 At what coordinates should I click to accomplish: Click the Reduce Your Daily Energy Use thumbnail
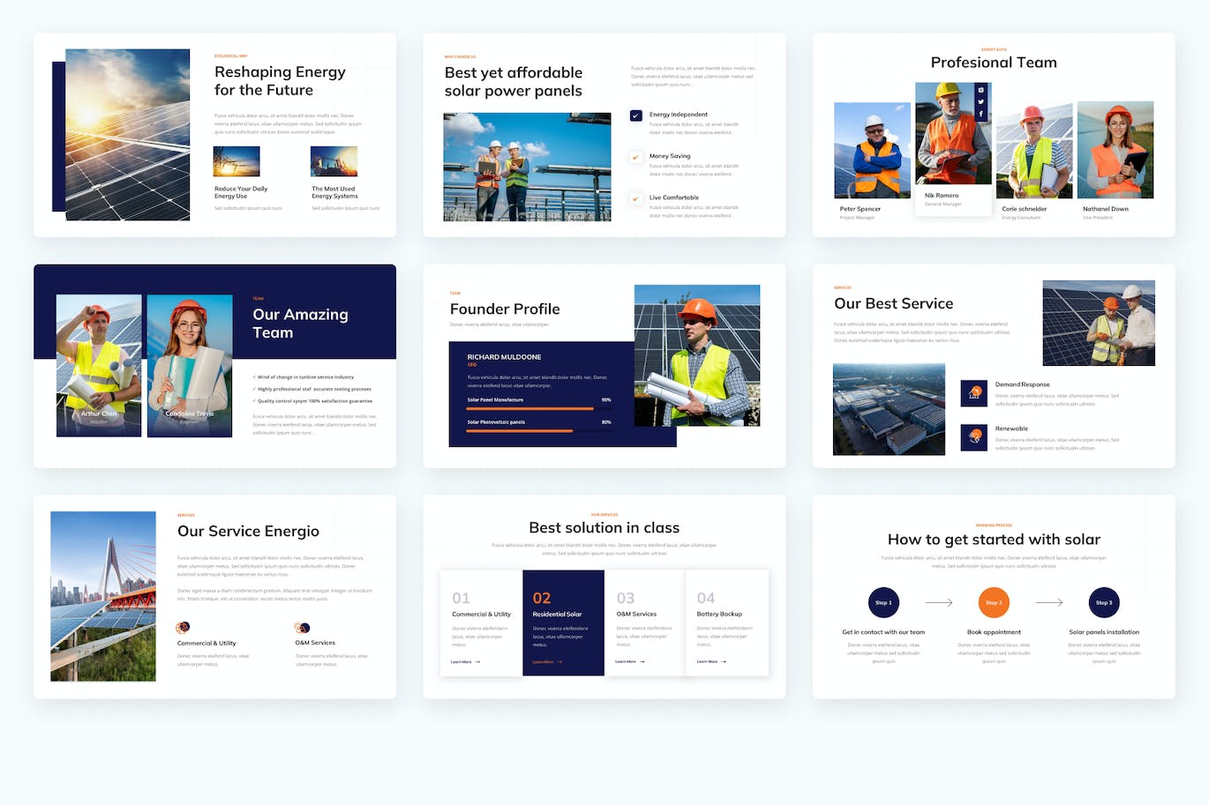click(237, 161)
